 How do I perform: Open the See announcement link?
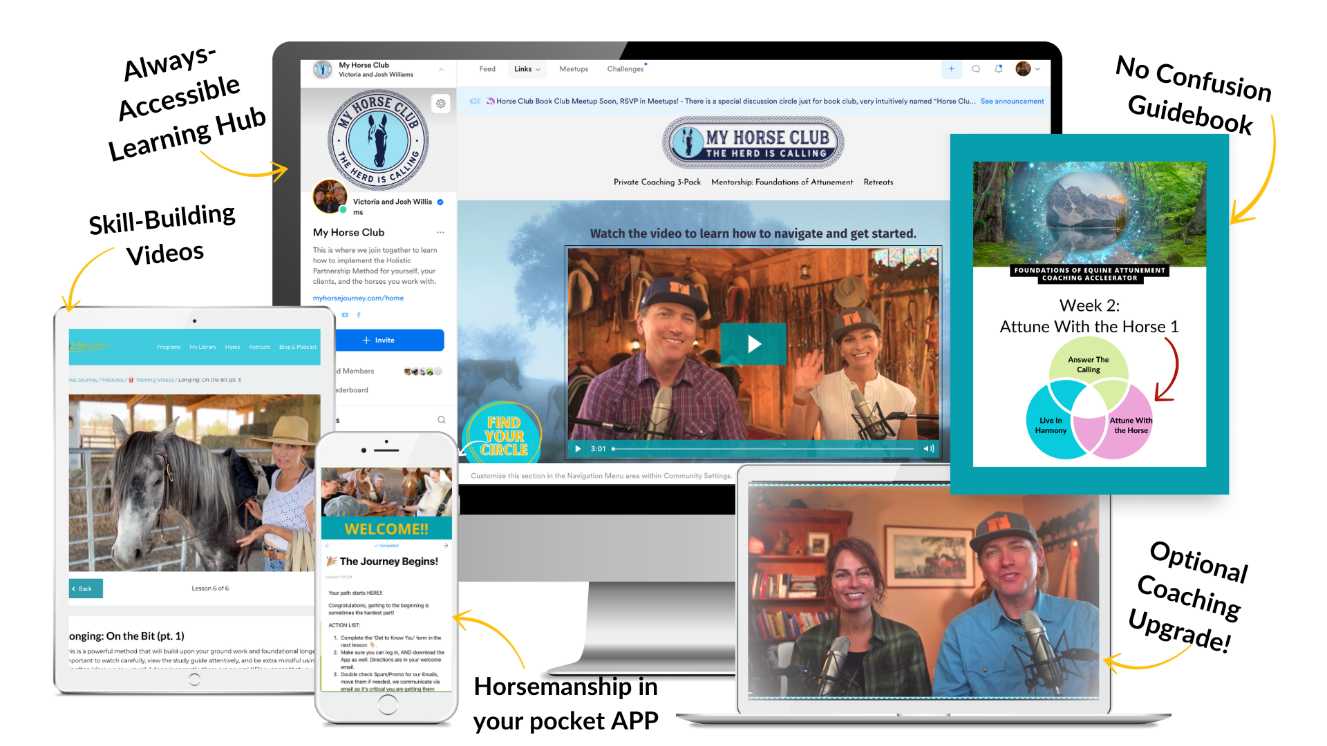pos(1012,102)
